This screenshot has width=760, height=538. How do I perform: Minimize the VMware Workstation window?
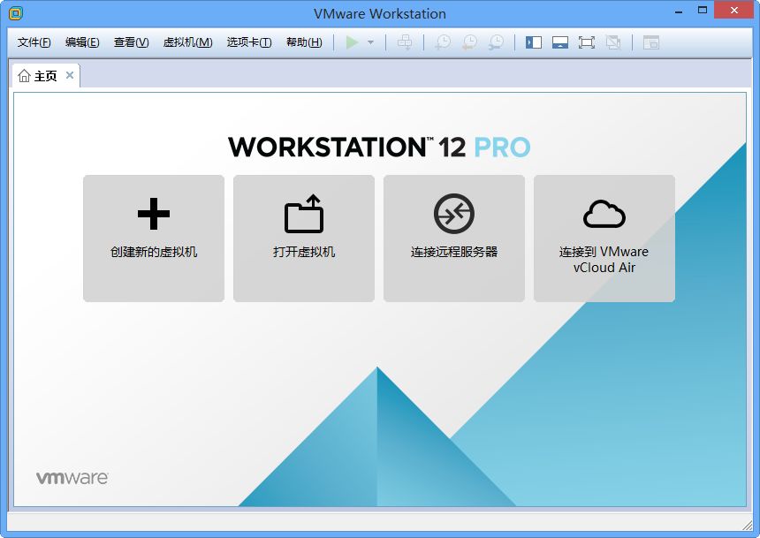coord(679,11)
